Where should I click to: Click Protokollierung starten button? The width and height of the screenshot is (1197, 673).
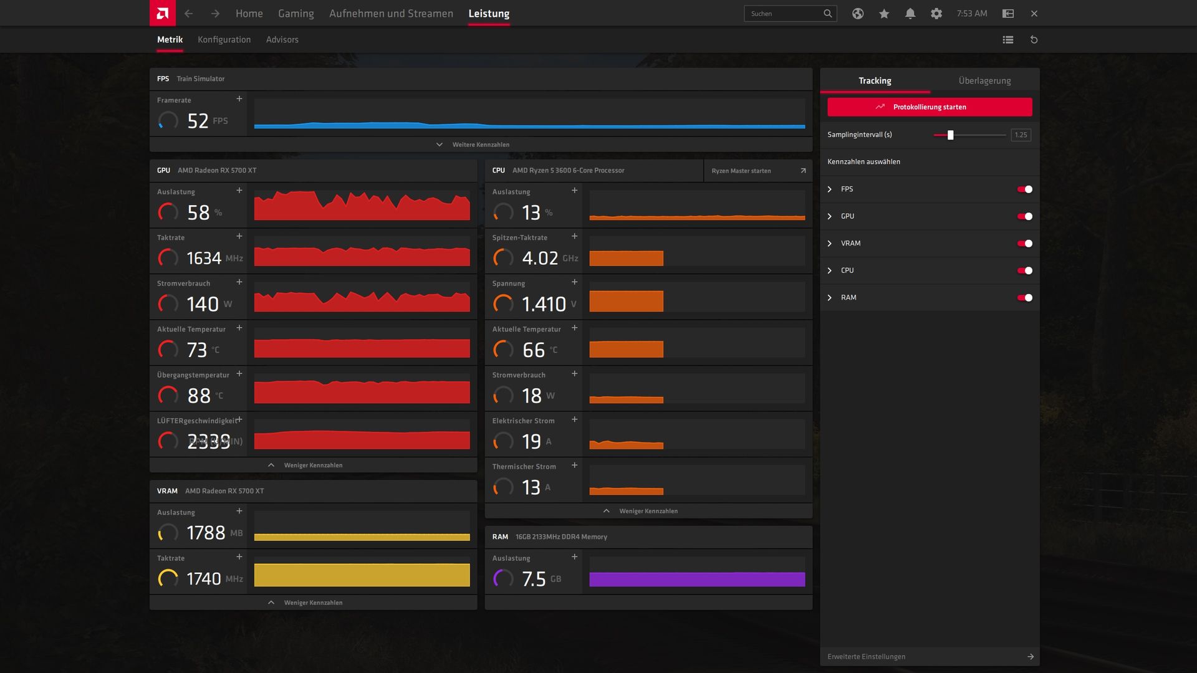point(930,107)
